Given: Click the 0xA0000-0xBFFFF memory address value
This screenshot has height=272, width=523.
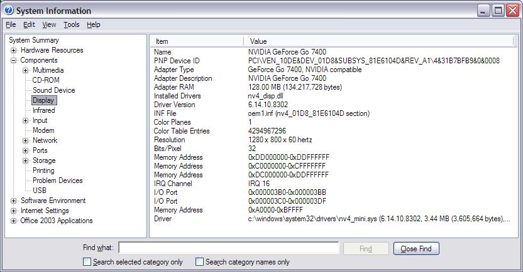Looking at the screenshot, I should point(275,210).
